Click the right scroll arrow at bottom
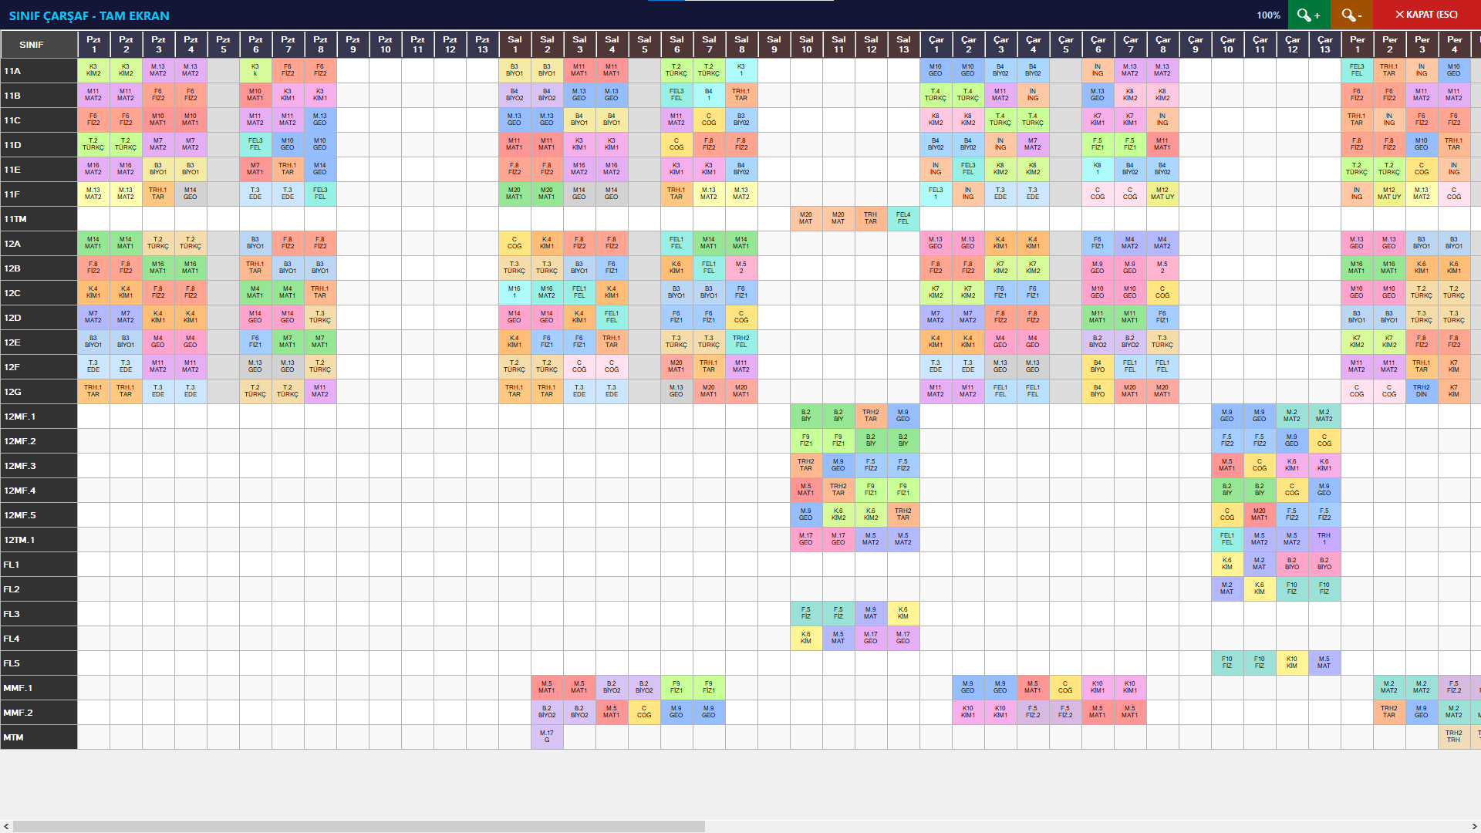This screenshot has height=833, width=1481. pos(1474,826)
